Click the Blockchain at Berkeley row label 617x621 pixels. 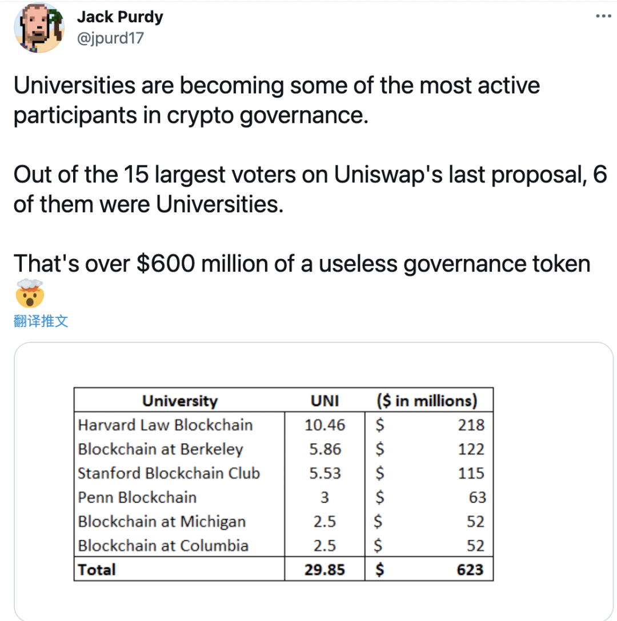click(161, 449)
